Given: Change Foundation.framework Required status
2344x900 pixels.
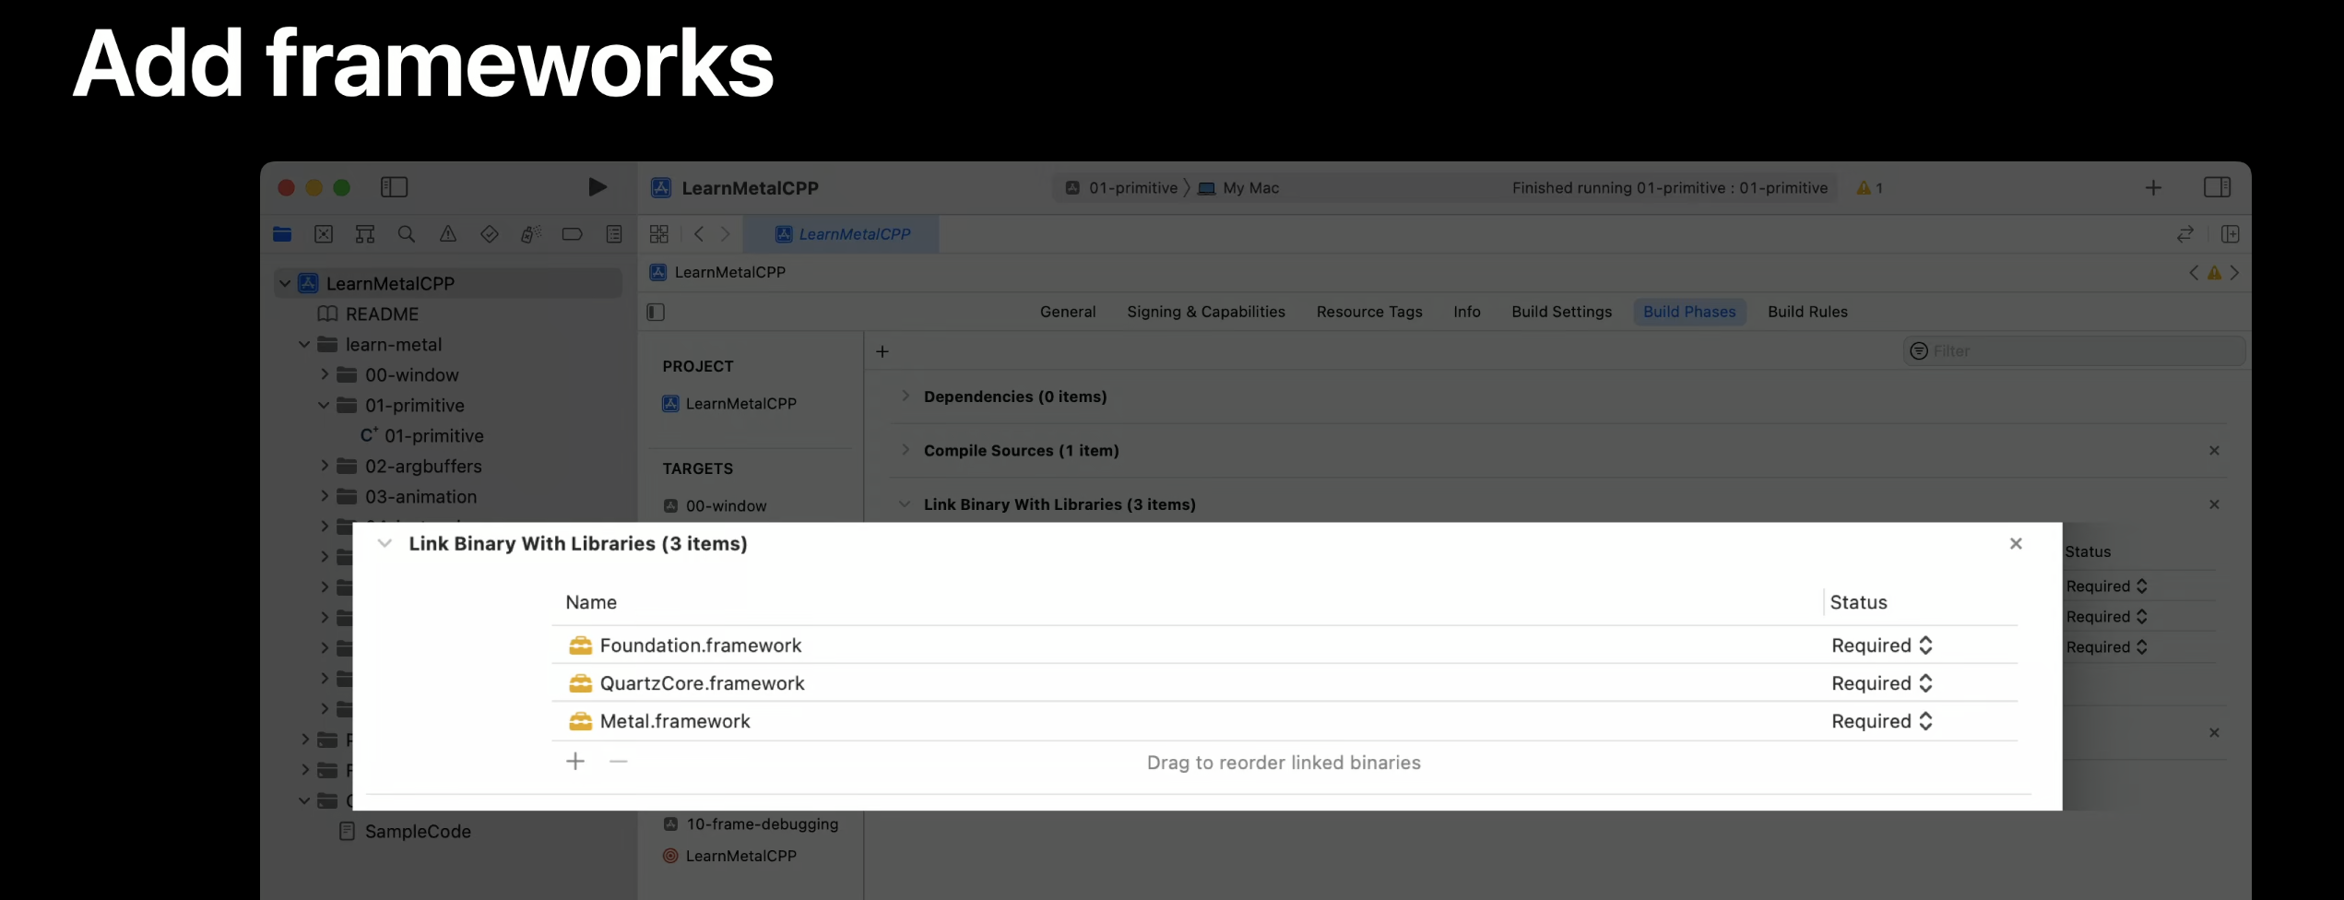Looking at the screenshot, I should 1881,645.
